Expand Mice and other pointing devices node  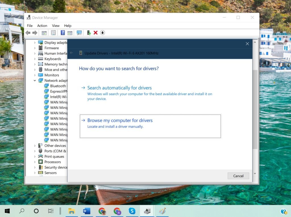pyautogui.click(x=35, y=70)
